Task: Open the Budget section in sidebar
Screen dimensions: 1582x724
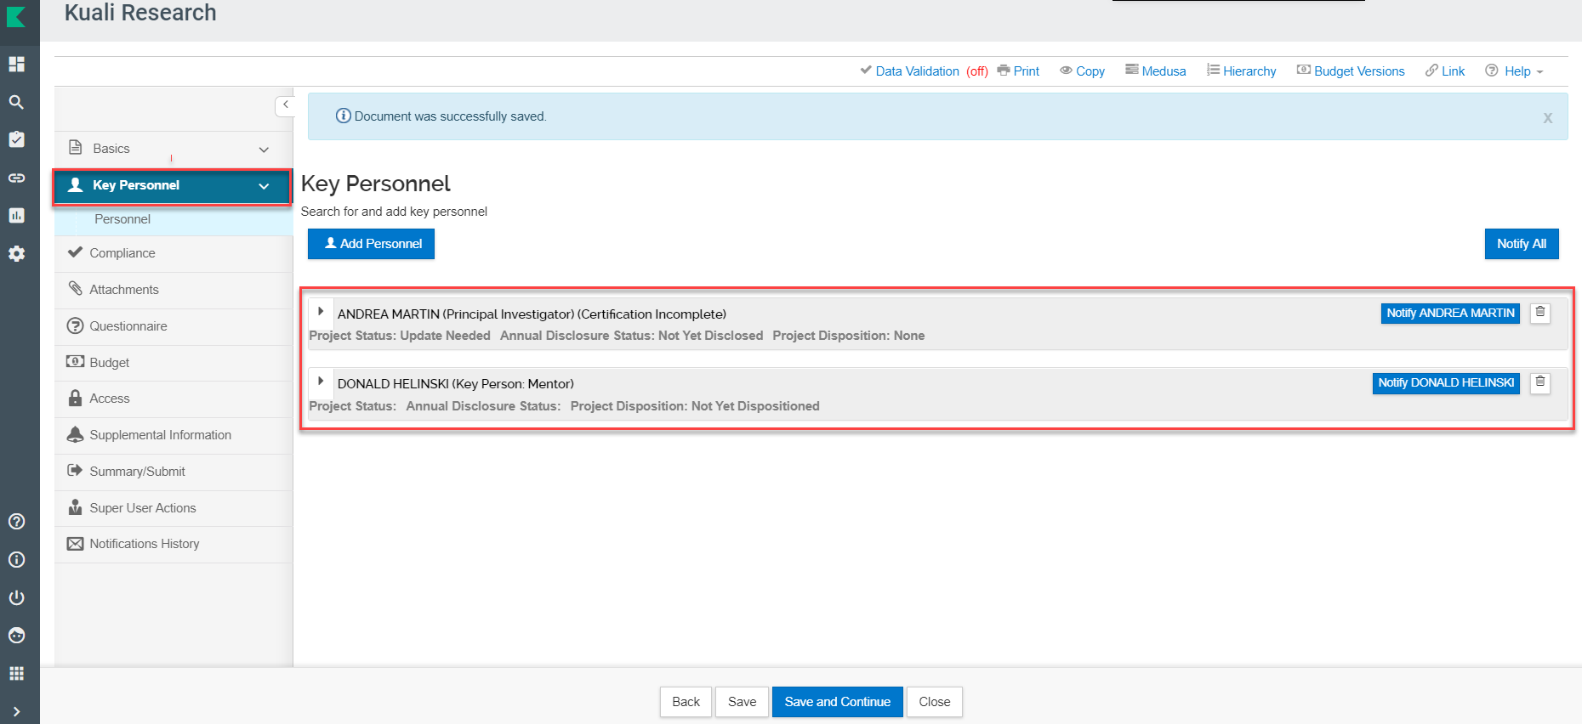Action: (x=174, y=363)
